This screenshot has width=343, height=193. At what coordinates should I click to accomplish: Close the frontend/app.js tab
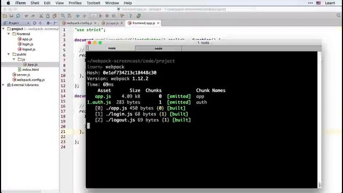pyautogui.click(x=158, y=23)
